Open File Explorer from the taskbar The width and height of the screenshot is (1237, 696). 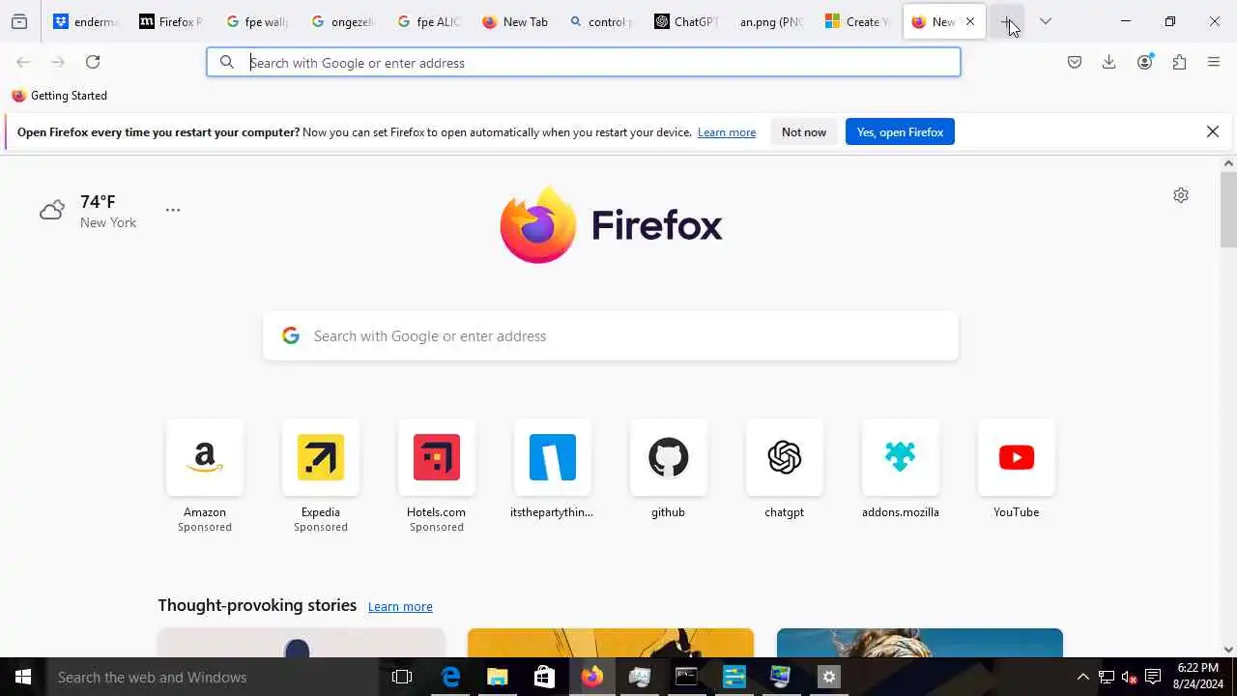tap(498, 677)
